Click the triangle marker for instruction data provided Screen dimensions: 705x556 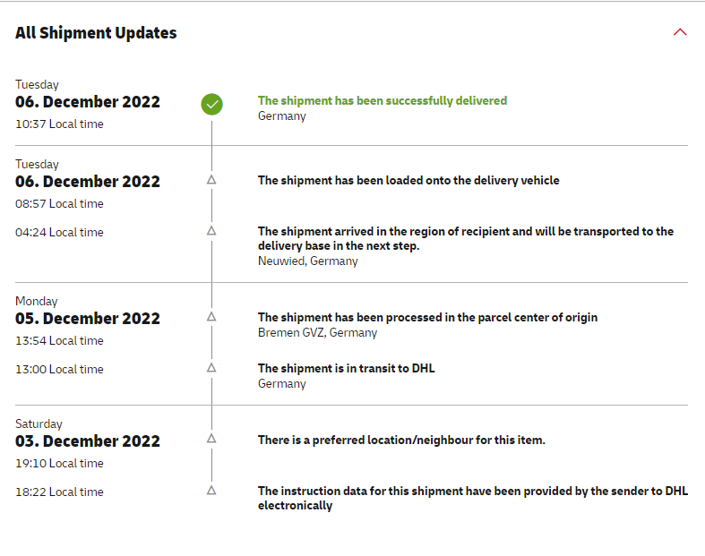(211, 491)
